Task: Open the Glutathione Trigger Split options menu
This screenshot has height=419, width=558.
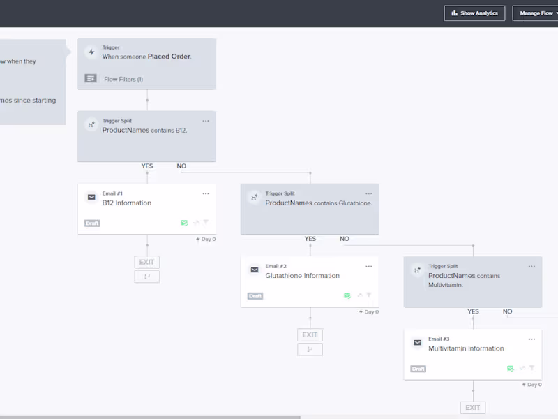Action: coord(369,193)
